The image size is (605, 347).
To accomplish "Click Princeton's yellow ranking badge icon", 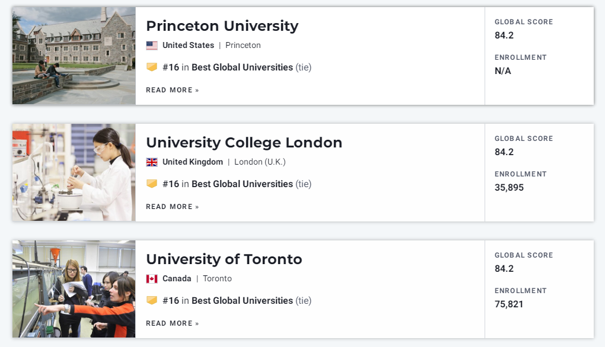I will coord(152,67).
